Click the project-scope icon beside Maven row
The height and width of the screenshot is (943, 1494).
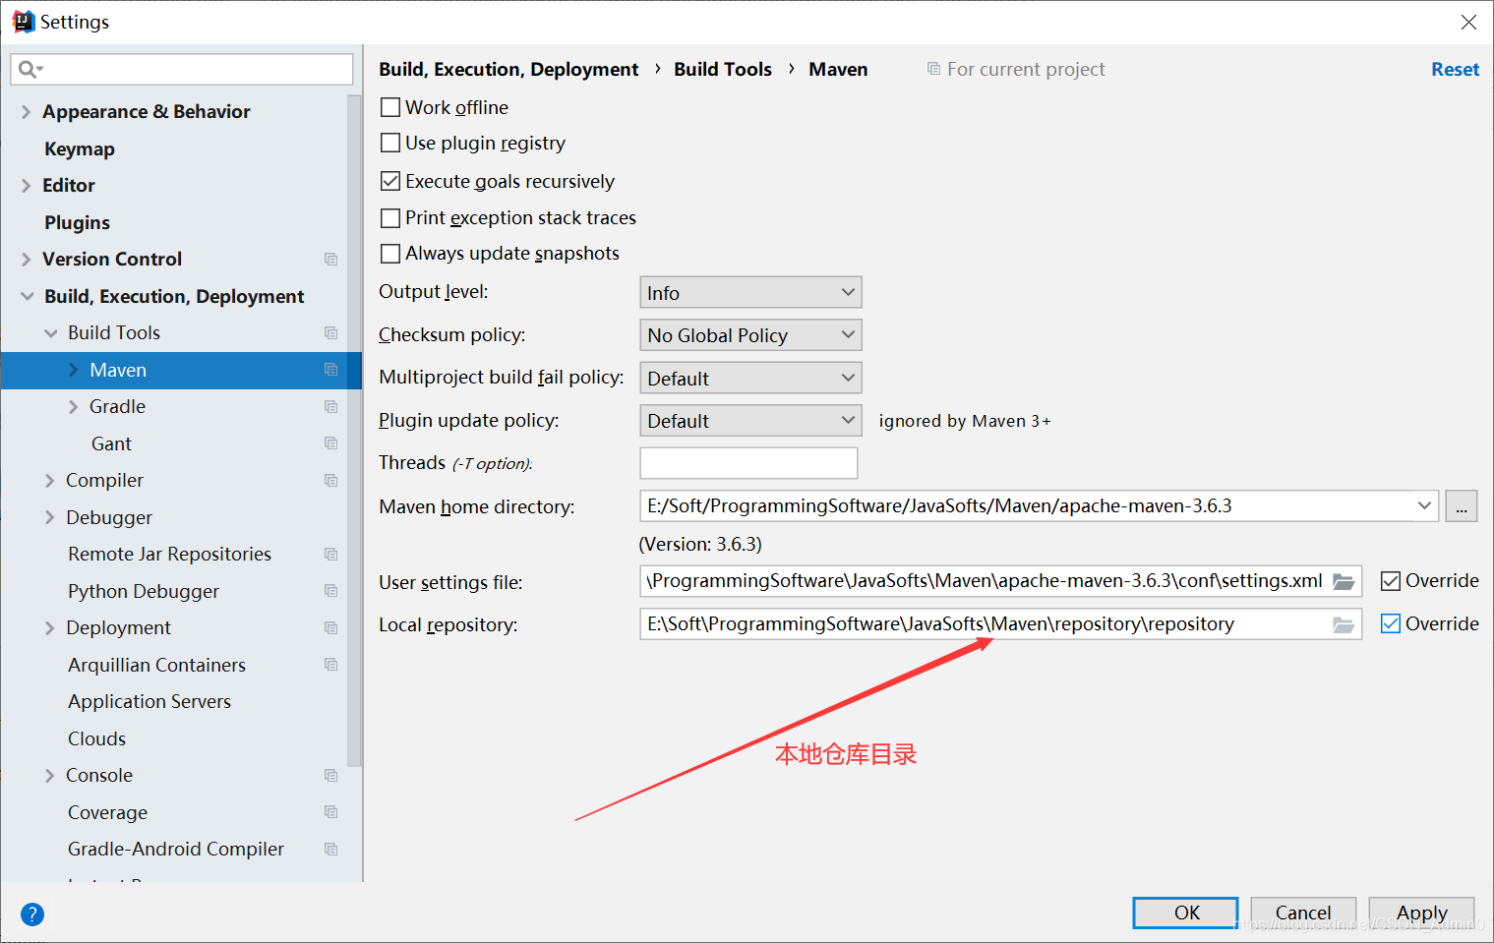pyautogui.click(x=331, y=370)
